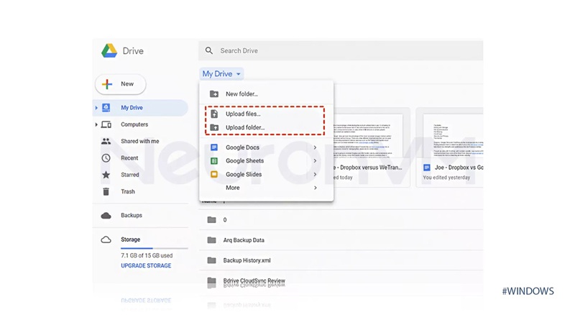Select the 'Backup History.xml' row
This screenshot has width=575, height=320.
click(x=341, y=260)
